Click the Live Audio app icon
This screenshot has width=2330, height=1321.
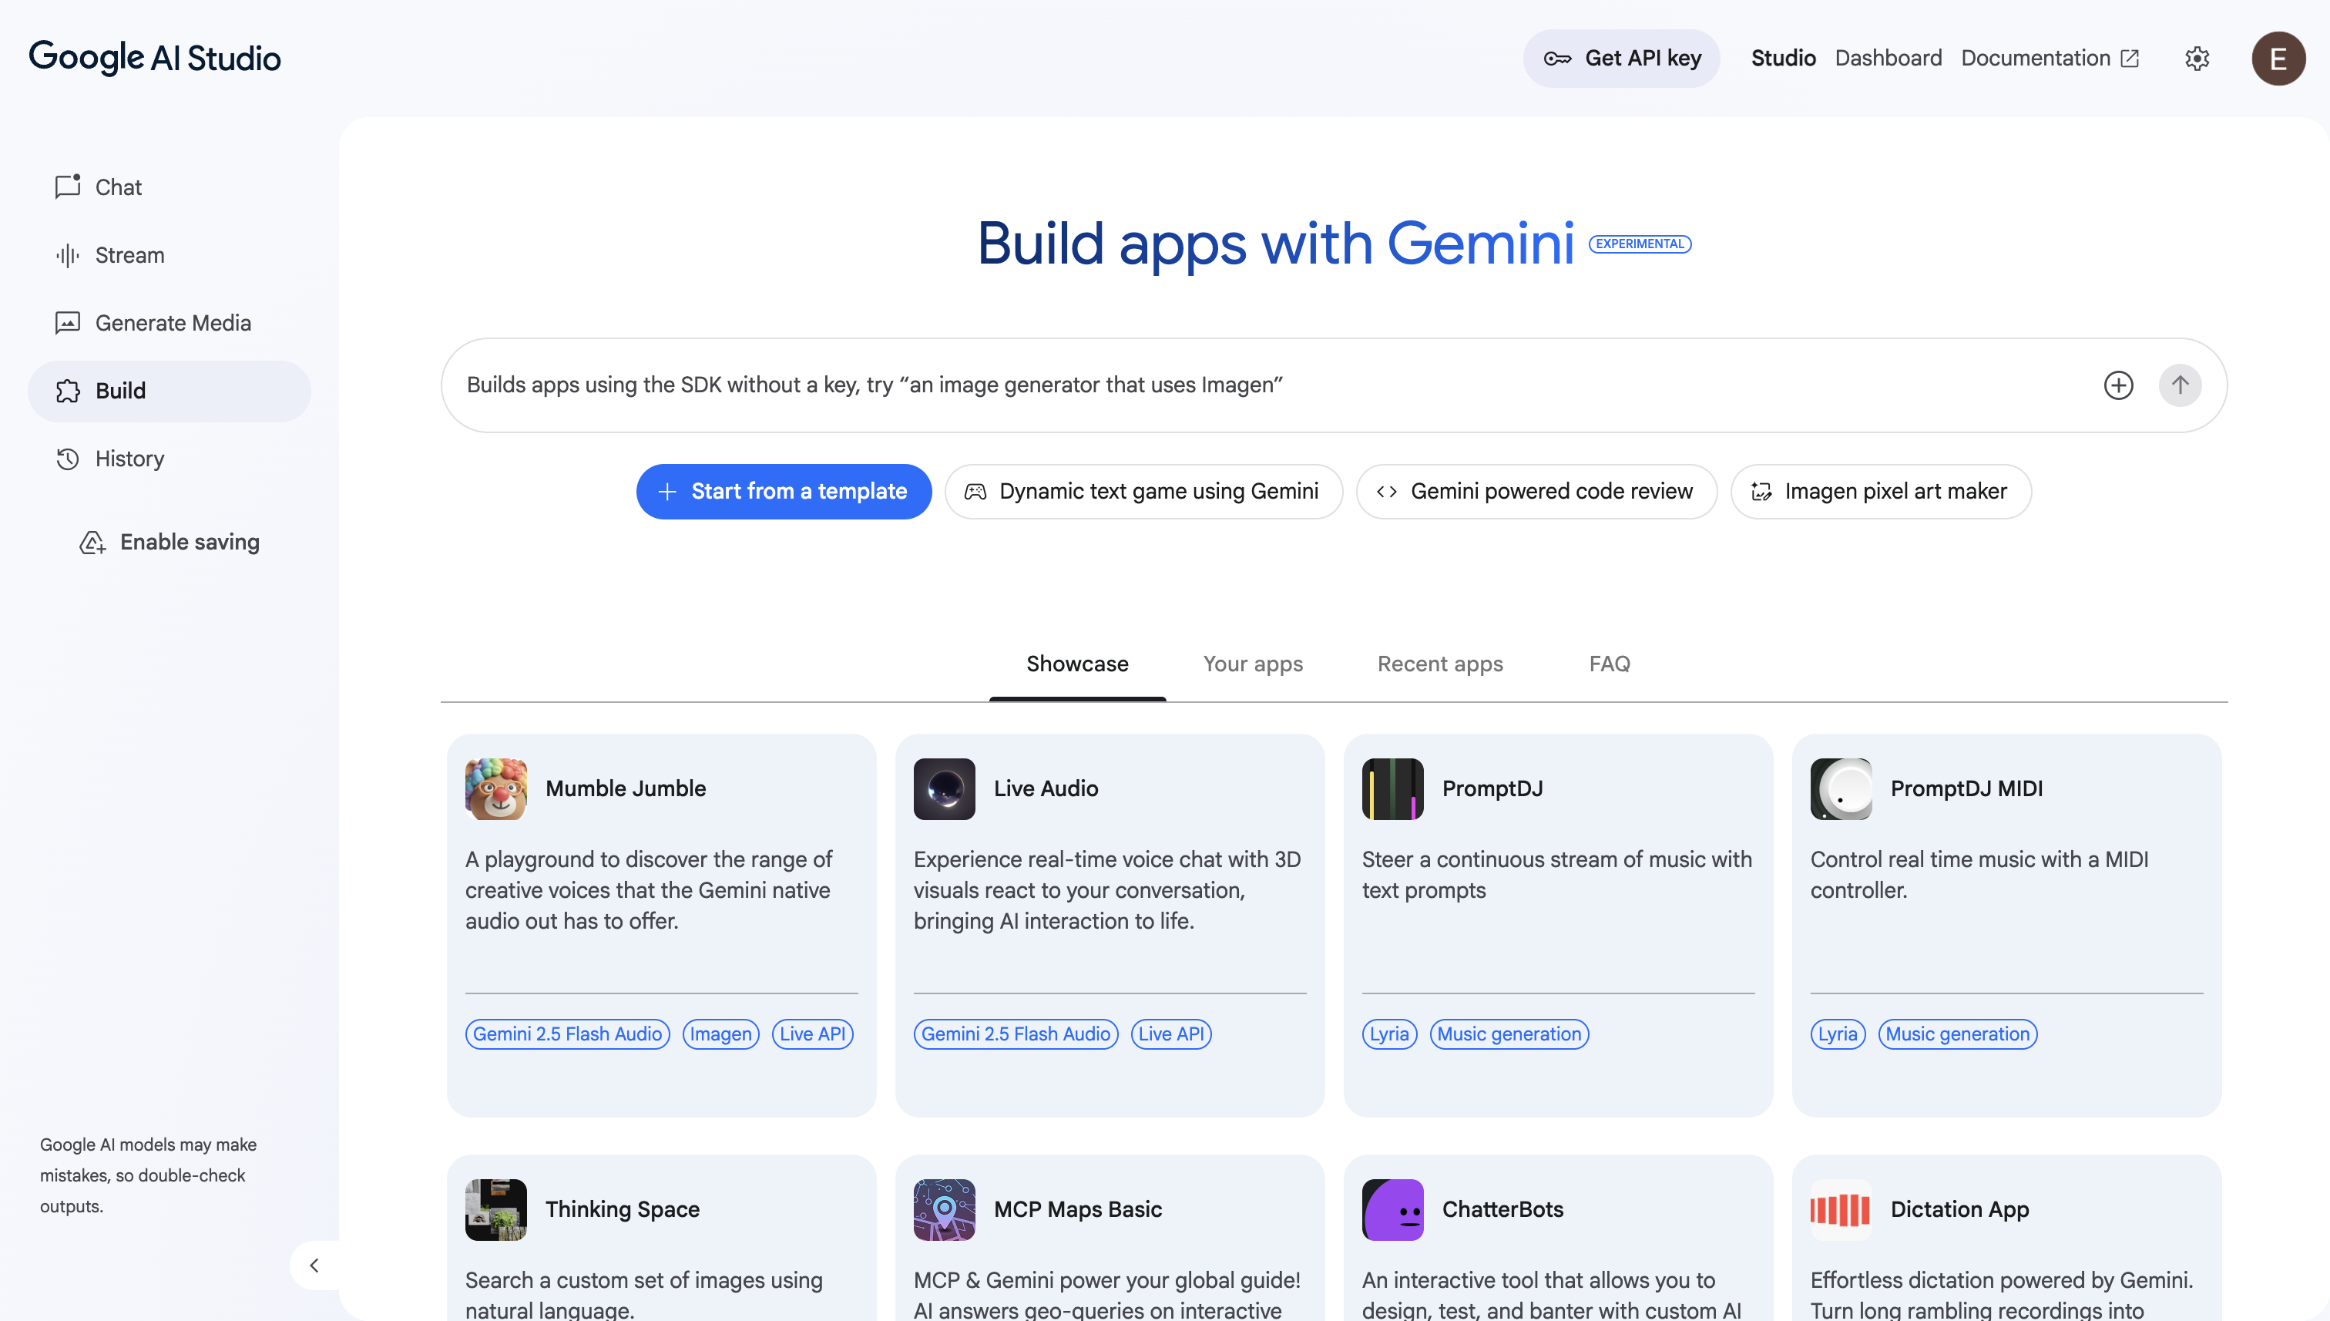click(x=944, y=789)
